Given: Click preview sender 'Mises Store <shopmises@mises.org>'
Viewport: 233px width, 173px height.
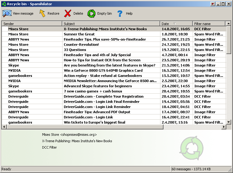Looking at the screenshot, I should pos(70,135).
